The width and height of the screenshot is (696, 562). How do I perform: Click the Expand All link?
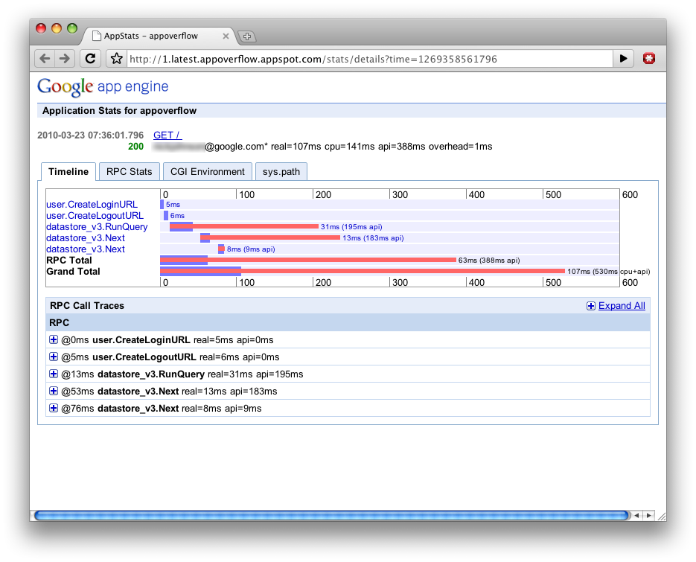(621, 306)
